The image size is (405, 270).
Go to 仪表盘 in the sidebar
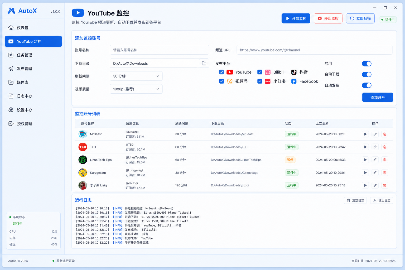tap(33, 28)
